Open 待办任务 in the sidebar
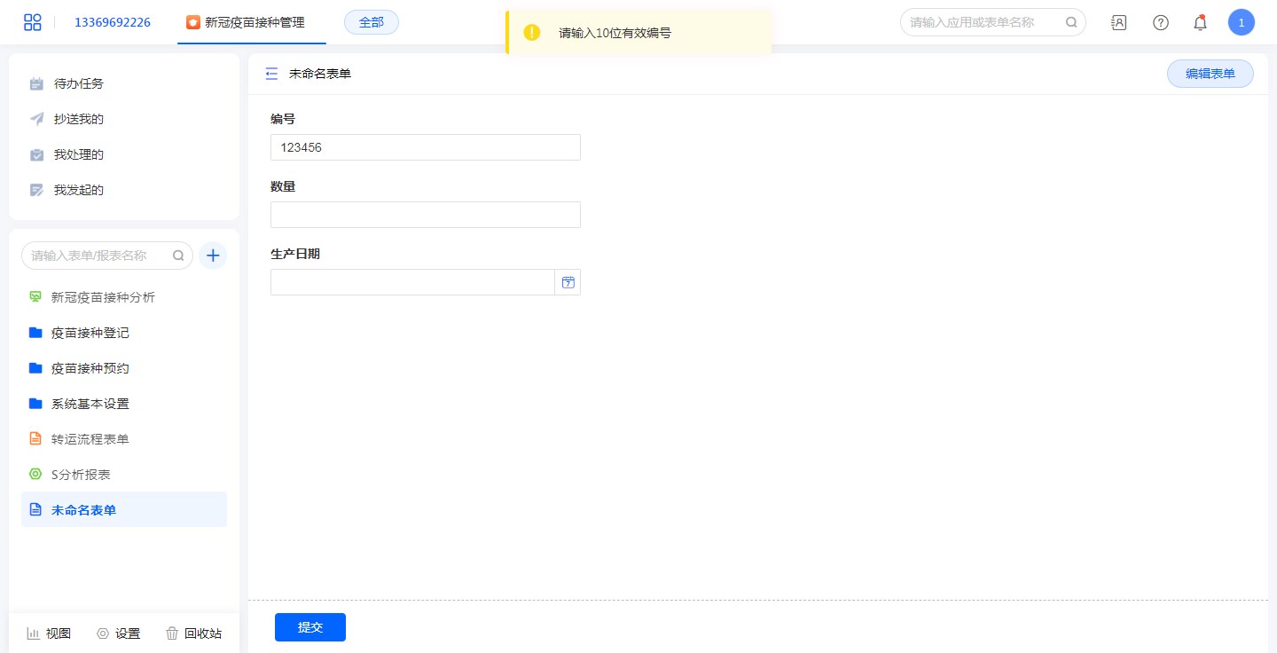The image size is (1277, 653). click(x=78, y=83)
